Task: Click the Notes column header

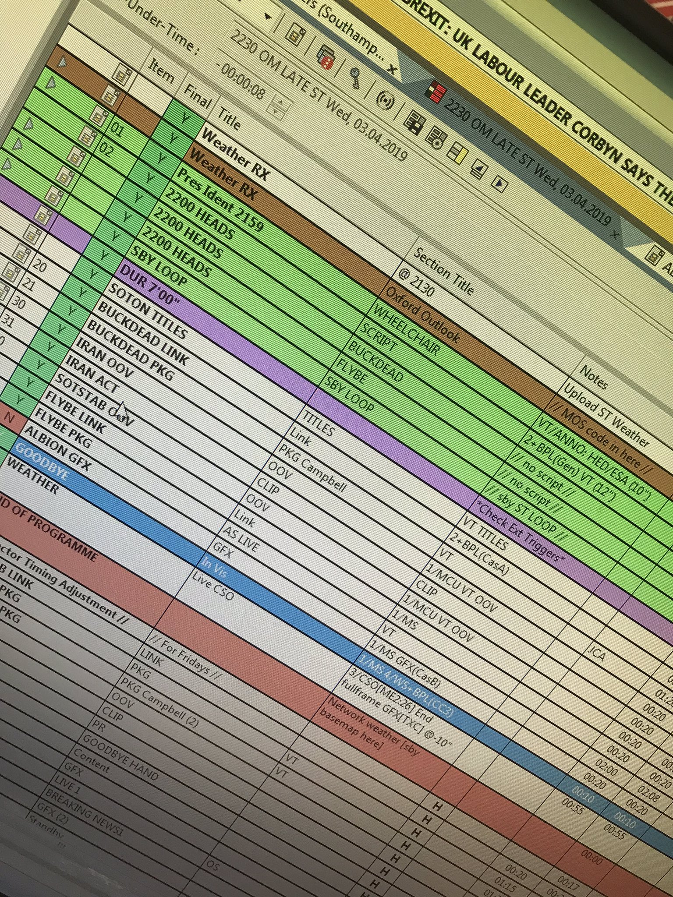Action: (x=594, y=378)
